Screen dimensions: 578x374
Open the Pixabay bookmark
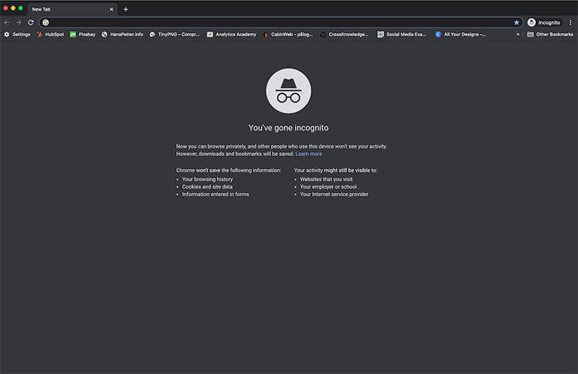[x=83, y=34]
